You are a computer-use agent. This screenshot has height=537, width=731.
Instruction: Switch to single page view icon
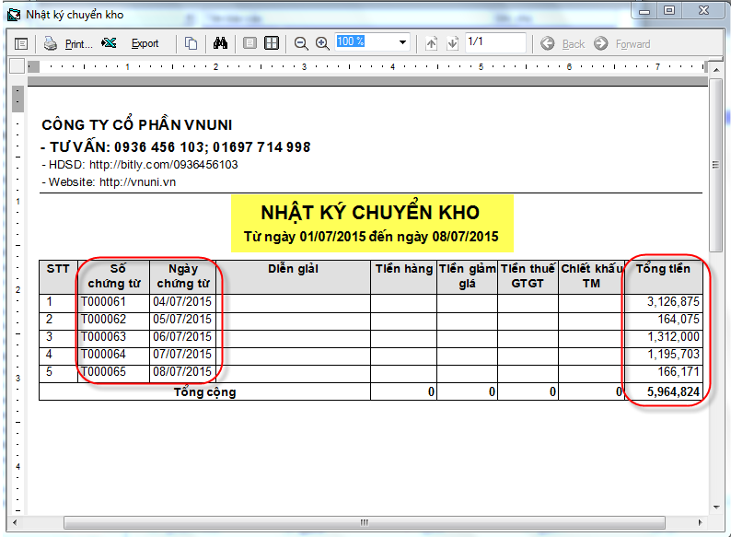(x=249, y=43)
